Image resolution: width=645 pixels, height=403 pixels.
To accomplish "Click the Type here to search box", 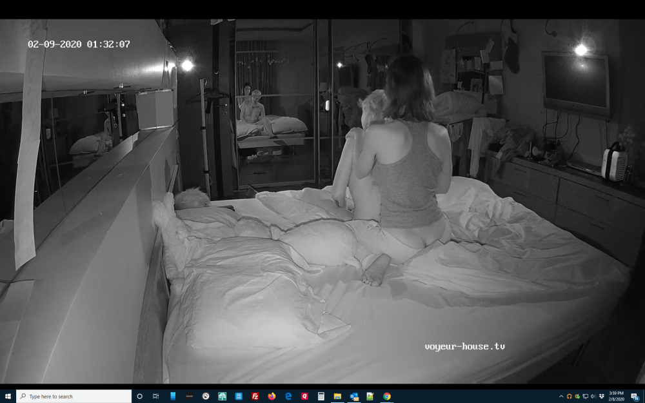I will 74,397.
